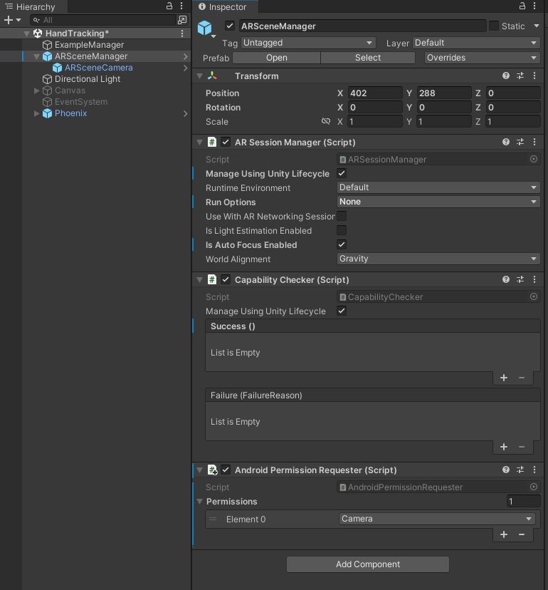Click the prefab Select button
Viewport: 548px width, 590px height.
coord(368,58)
